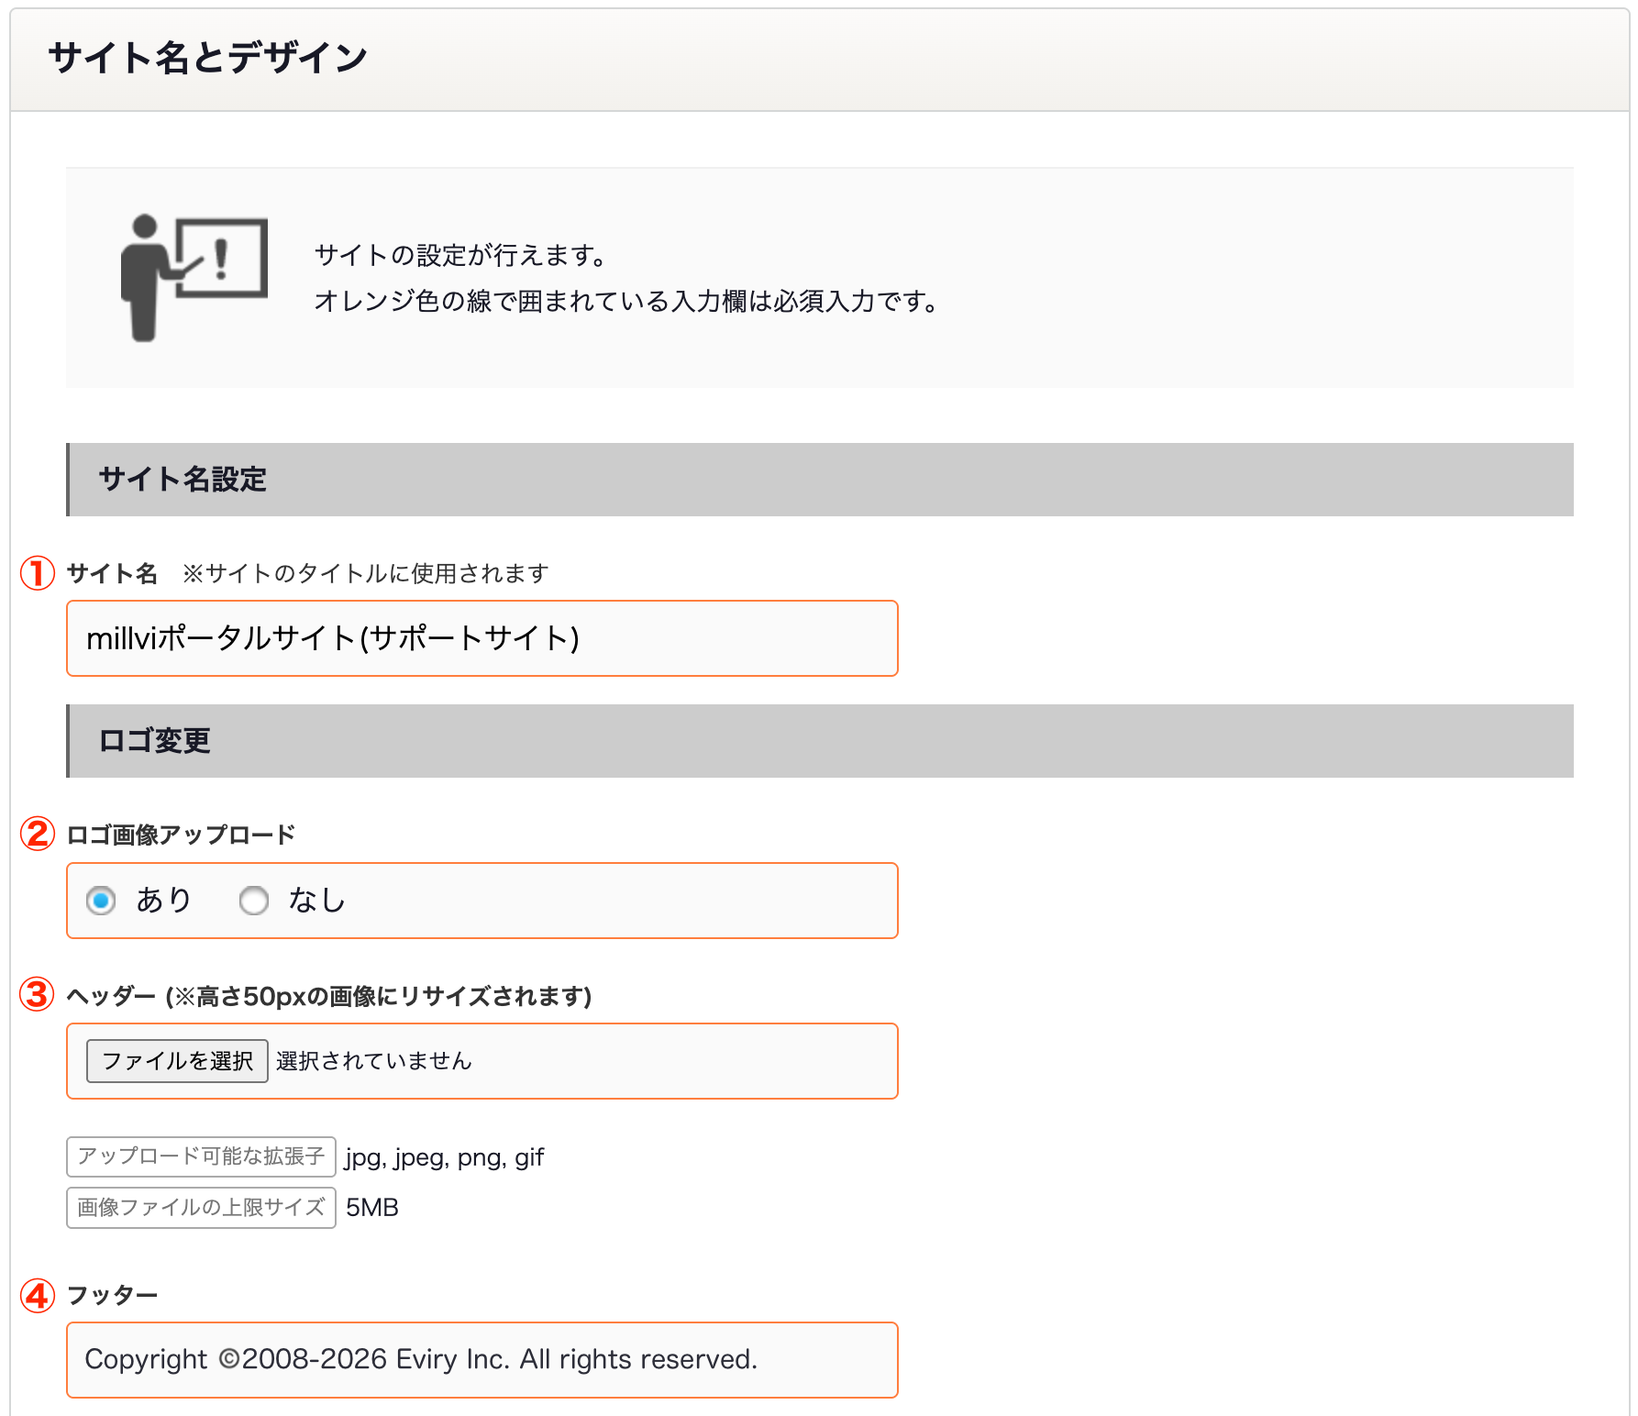The image size is (1638, 1416).
Task: Click the アップロード可能な拡張子 label
Action: click(201, 1156)
